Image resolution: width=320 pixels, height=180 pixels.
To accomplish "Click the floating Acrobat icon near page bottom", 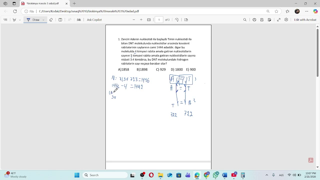I will 311,160.
